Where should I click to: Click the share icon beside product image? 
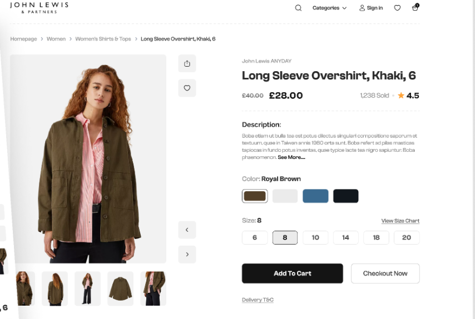(x=187, y=63)
